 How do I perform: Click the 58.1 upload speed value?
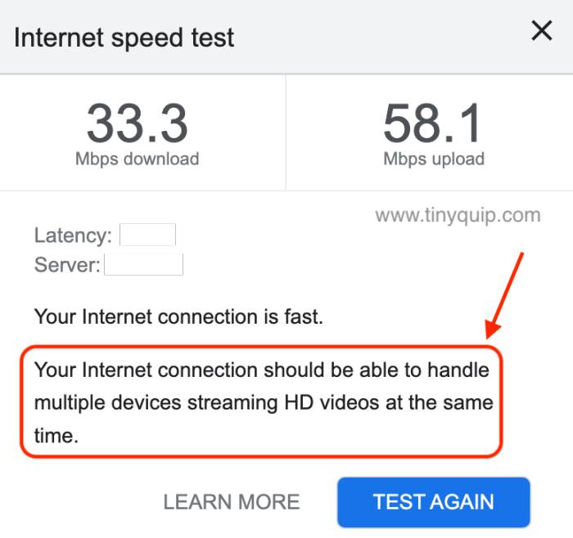pos(433,123)
